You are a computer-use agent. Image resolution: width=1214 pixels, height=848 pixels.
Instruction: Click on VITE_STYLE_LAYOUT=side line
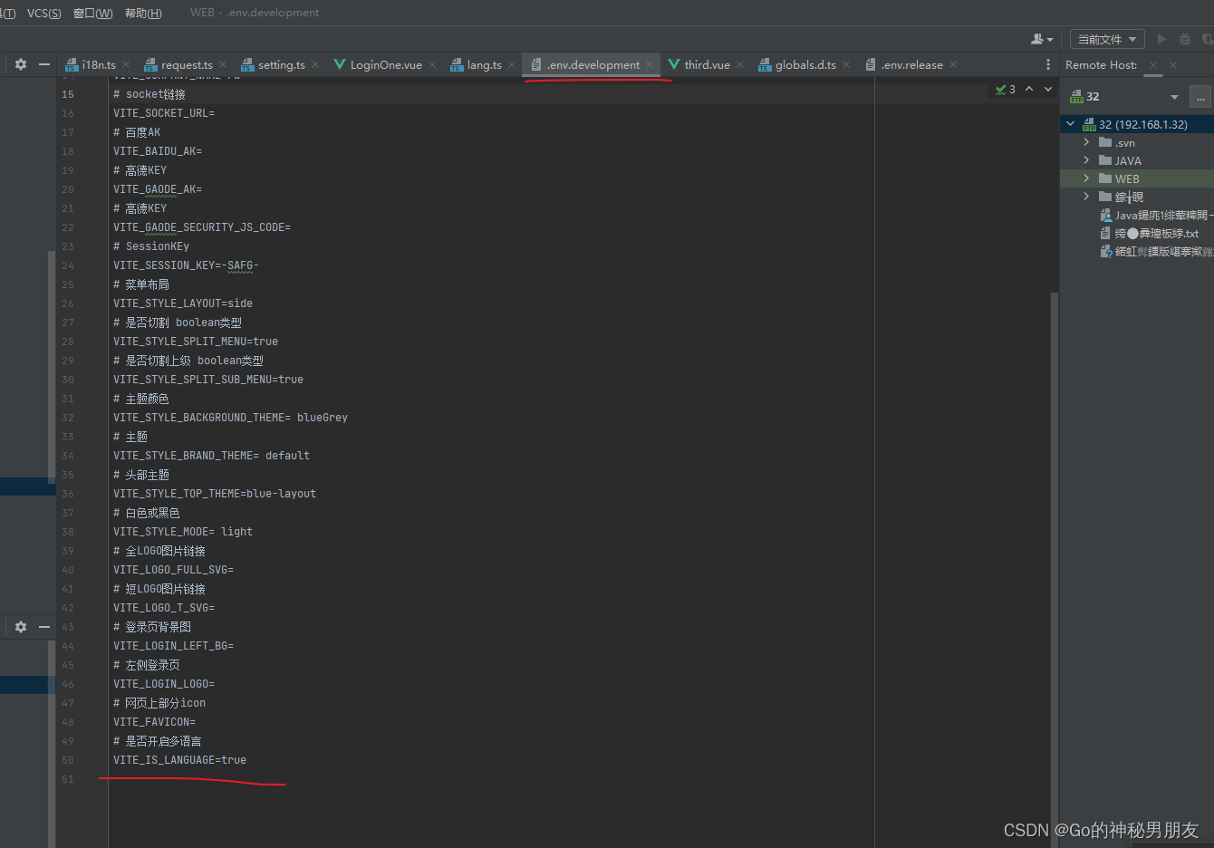click(183, 304)
